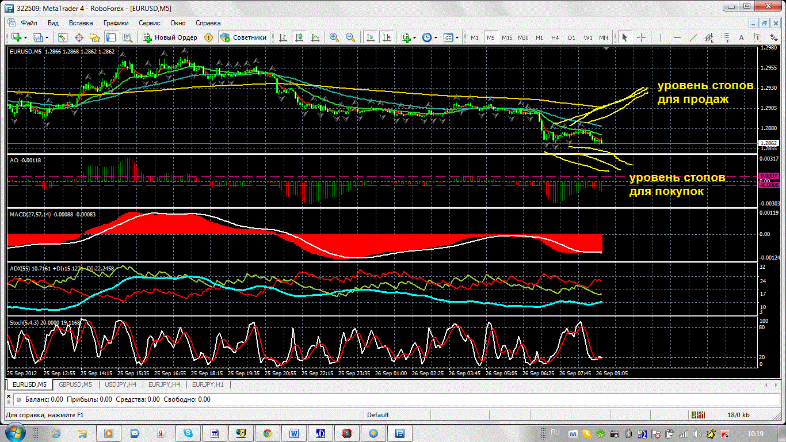Toggle the Советники auto-trading button
This screenshot has height=442, width=786.
(x=243, y=37)
